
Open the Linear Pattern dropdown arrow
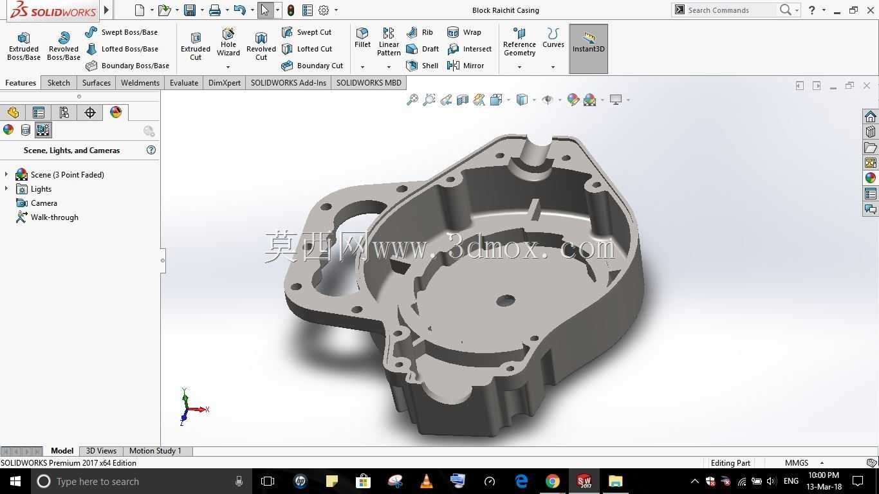pos(389,67)
